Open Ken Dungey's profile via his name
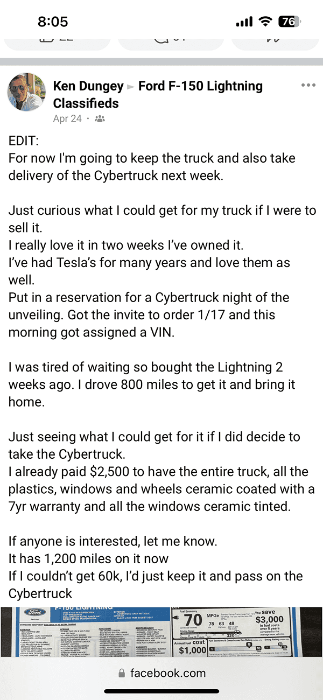This screenshot has height=700, width=323. (x=87, y=86)
